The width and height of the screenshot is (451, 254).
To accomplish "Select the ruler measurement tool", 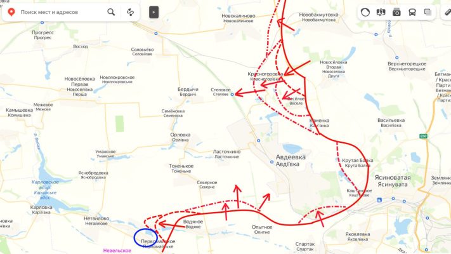I will pos(448,12).
